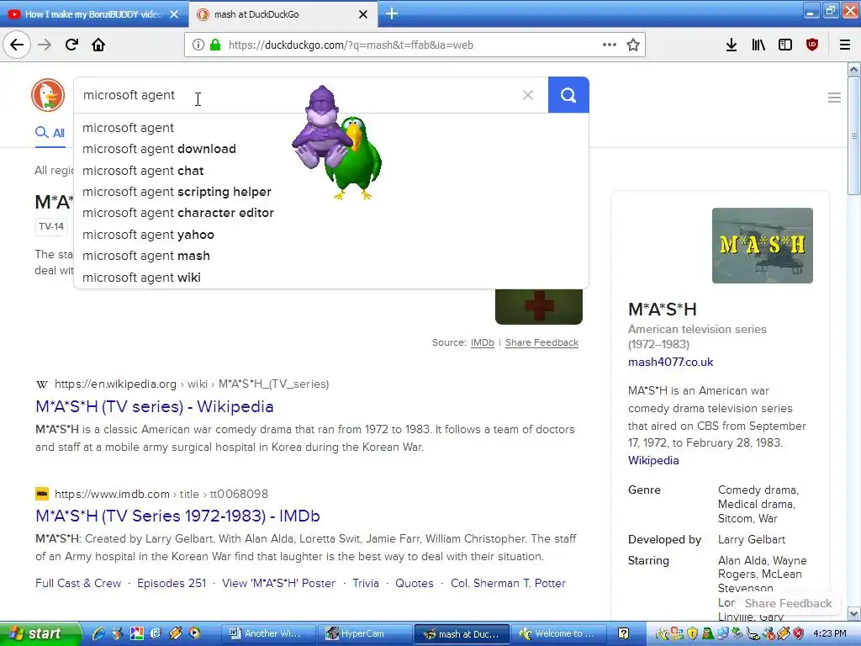Screen dimensions: 861x646
Task: Open the Firefox hamburger menu
Action: 844,45
